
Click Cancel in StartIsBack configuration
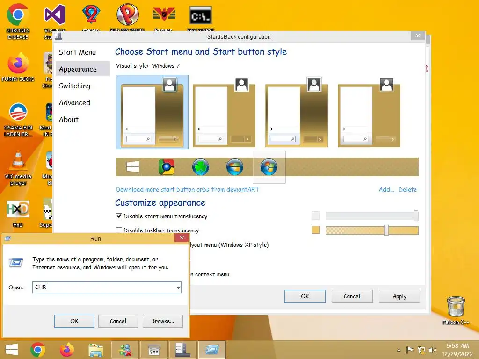[x=352, y=296]
